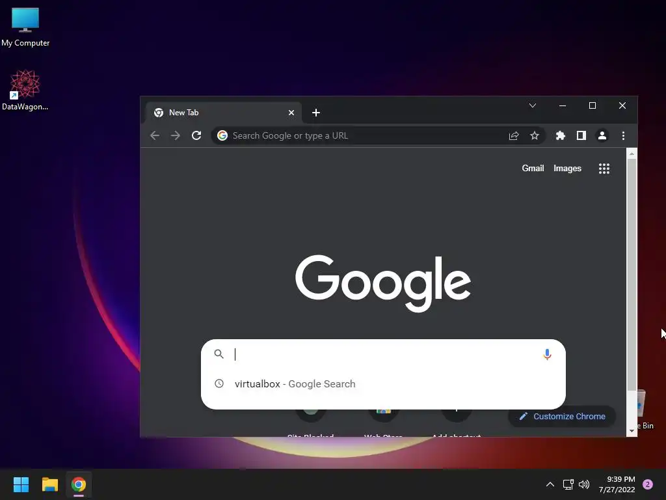Select the New Tab tab
The width and height of the screenshot is (666, 500).
pos(224,113)
